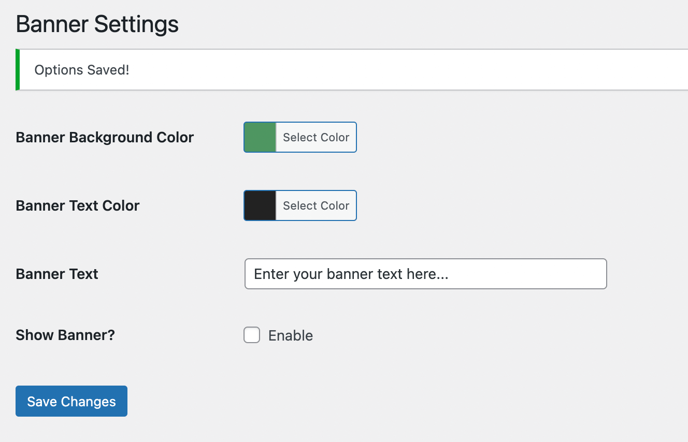Click the Banner Background Color label
The image size is (688, 442).
[x=104, y=137]
